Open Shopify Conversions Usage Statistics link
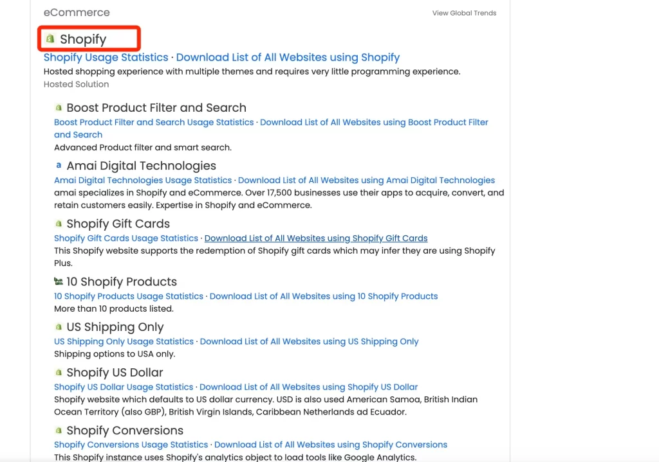659x462 pixels. (131, 445)
